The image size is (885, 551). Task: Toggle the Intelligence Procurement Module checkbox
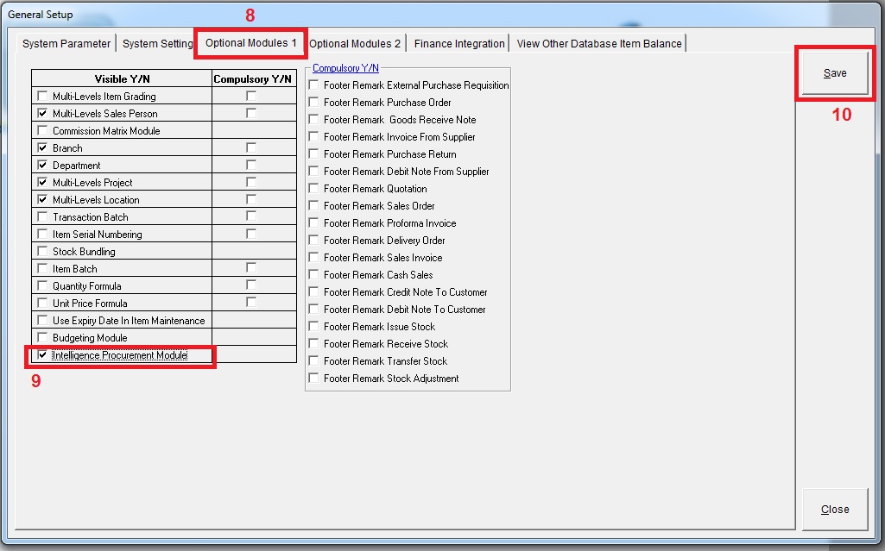pos(42,355)
